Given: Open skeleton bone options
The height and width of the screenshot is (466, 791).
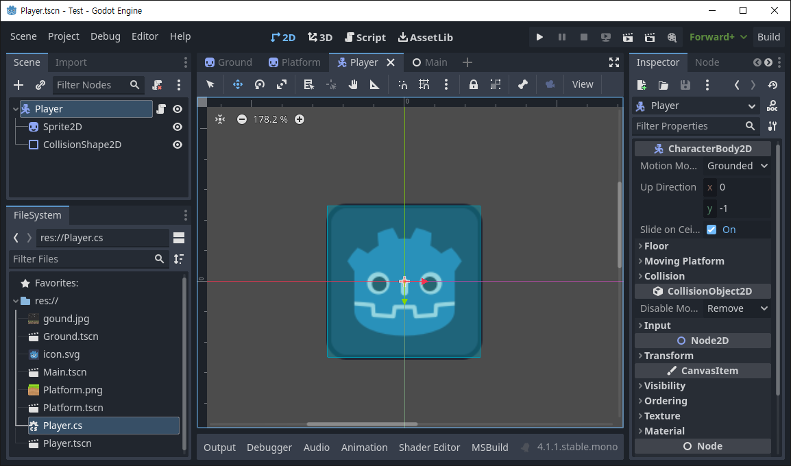Looking at the screenshot, I should coord(522,85).
